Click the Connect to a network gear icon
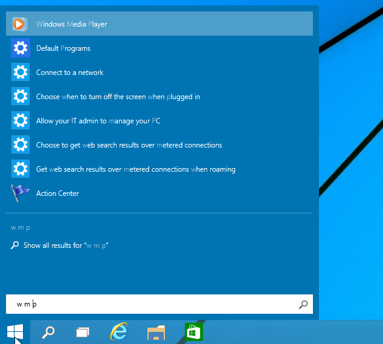 (21, 73)
